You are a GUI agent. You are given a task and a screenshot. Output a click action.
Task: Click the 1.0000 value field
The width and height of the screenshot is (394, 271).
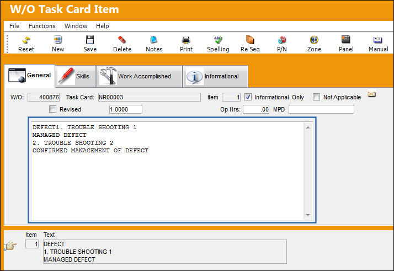coord(126,109)
